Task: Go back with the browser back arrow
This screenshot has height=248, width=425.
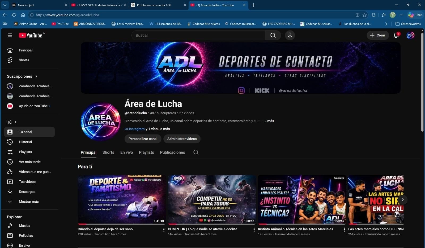Action: pos(5,15)
